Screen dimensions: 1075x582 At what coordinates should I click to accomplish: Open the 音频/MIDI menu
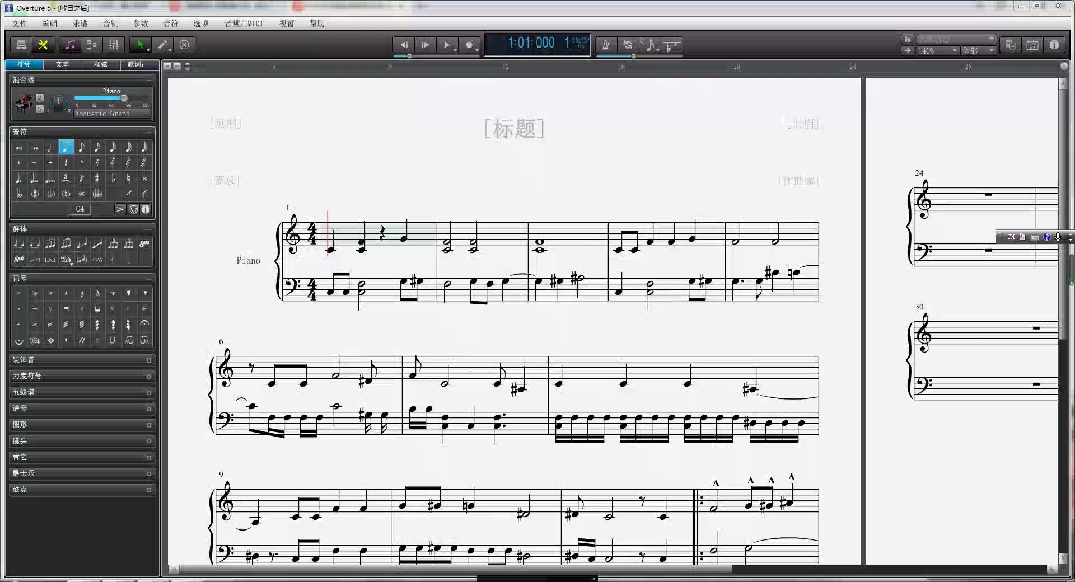click(244, 24)
